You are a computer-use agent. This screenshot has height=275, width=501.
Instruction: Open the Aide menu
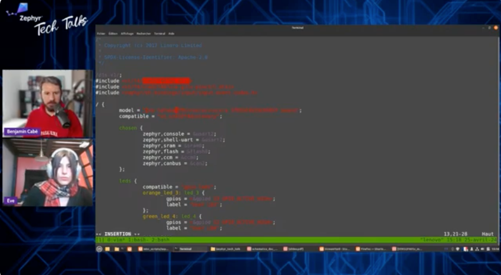(x=171, y=33)
